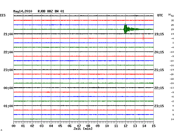Select the 13 minute axis label
175x133 pixels.
point(135,126)
